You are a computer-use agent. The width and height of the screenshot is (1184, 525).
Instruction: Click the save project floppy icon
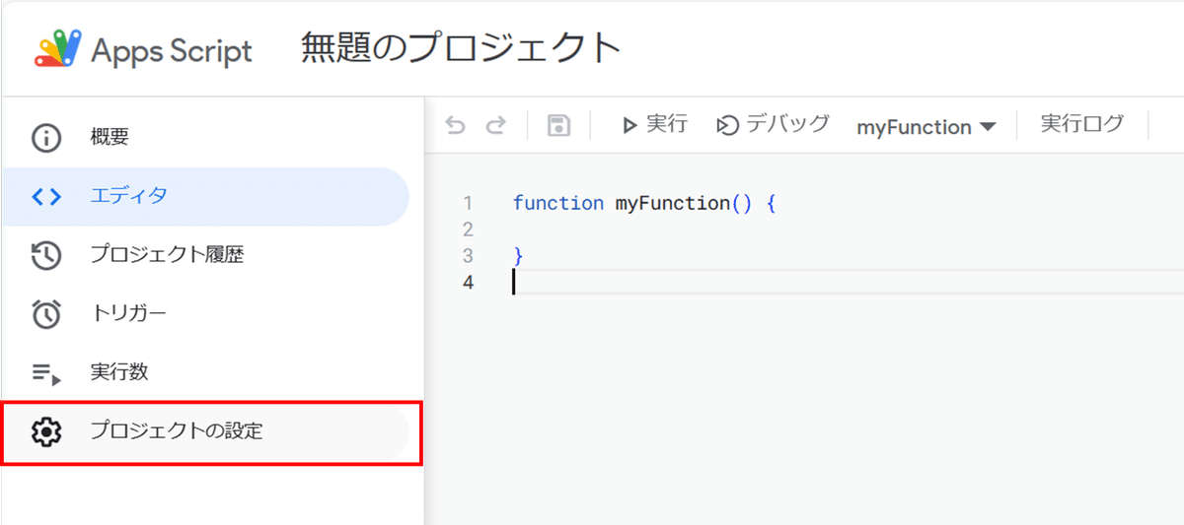[558, 125]
